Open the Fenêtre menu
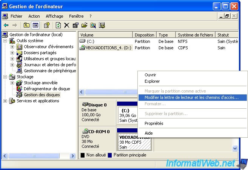The height and width of the screenshot is (170, 248). coord(76,16)
